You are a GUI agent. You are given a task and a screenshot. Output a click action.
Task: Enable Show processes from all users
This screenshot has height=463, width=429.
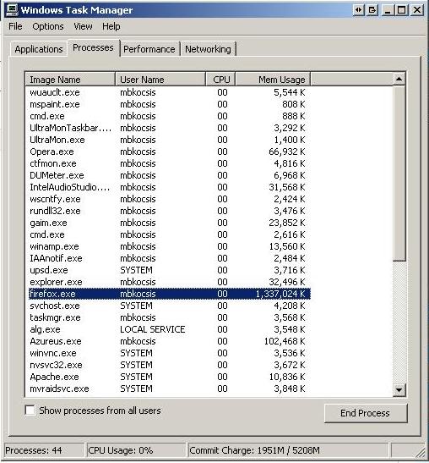[x=30, y=411]
